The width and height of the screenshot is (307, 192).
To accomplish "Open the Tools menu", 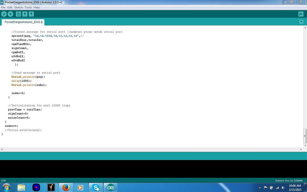I will (28, 7).
